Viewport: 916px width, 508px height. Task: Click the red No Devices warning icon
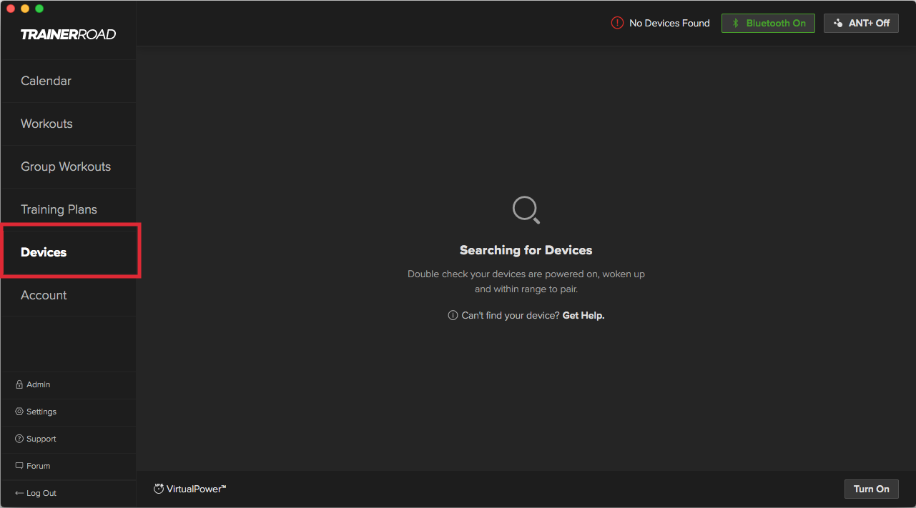617,23
